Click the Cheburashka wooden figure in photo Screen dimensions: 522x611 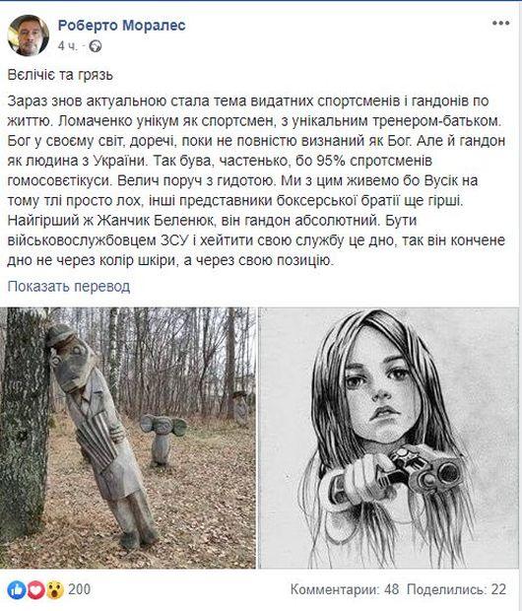pyautogui.click(x=163, y=440)
